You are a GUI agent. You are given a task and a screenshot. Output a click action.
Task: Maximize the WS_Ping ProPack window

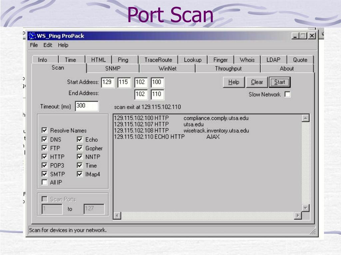(x=303, y=36)
